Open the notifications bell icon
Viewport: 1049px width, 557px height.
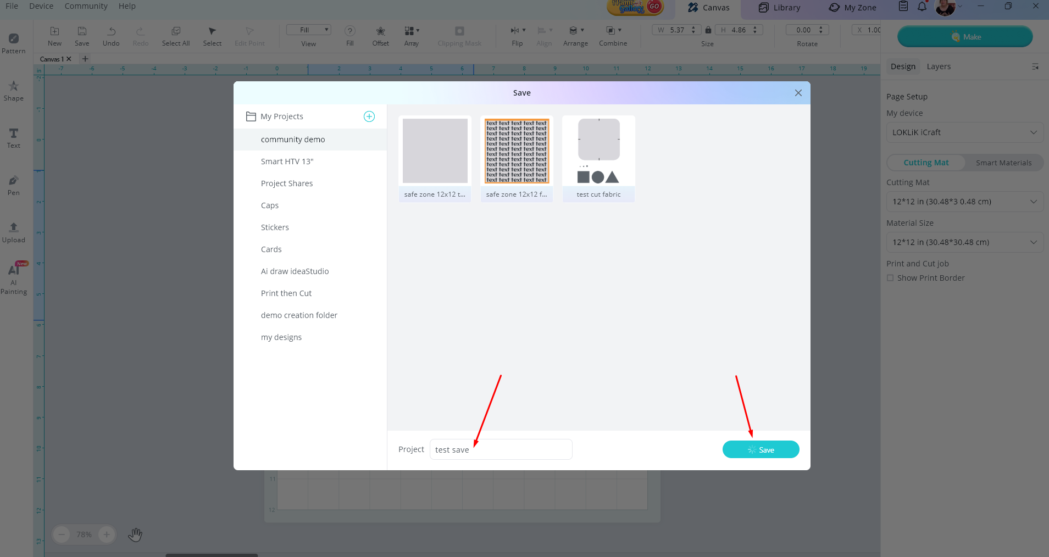[922, 7]
